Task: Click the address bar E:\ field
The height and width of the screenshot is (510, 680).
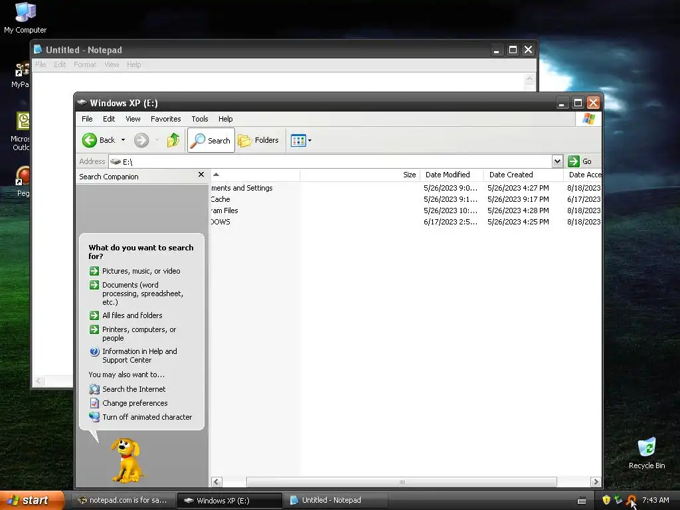Action: 331,161
